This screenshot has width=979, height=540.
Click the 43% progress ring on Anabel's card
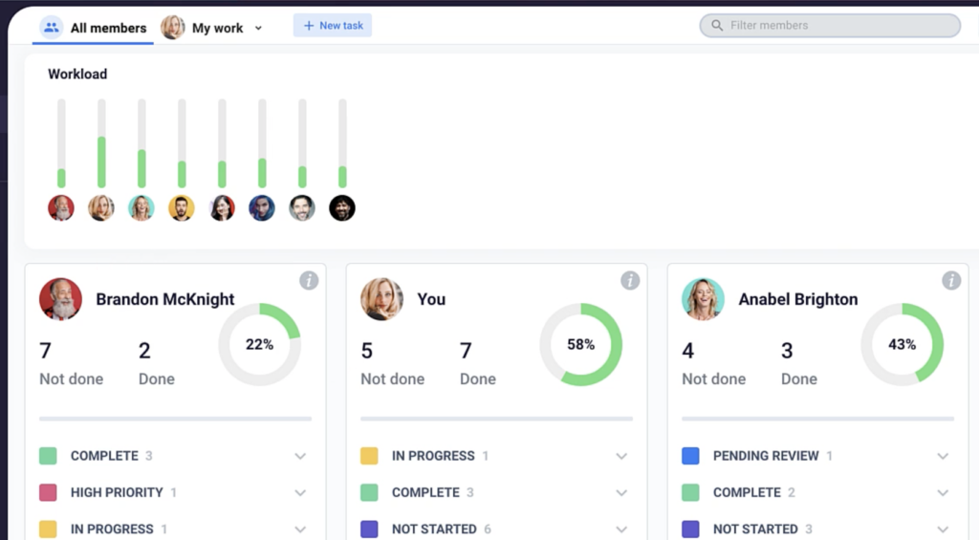(903, 345)
